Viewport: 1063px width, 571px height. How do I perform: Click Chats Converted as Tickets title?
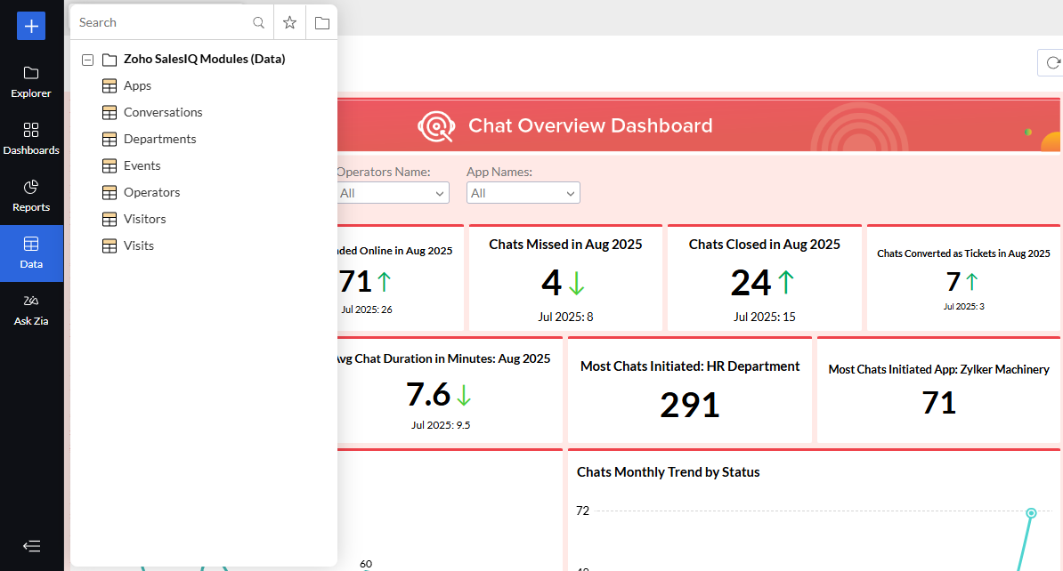pyautogui.click(x=963, y=253)
